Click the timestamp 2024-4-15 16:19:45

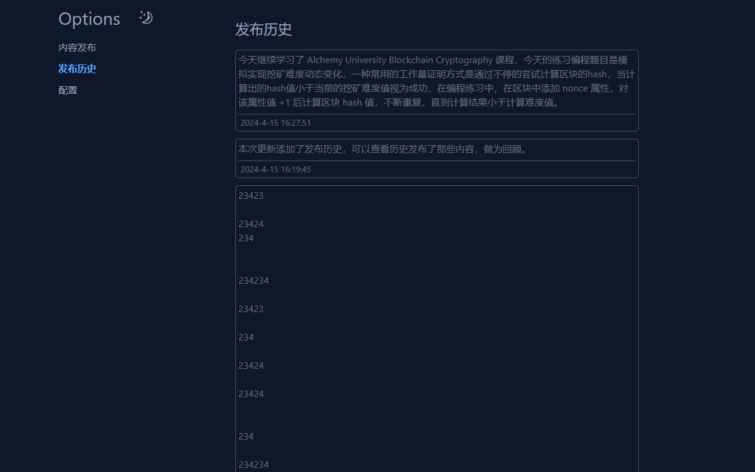pos(275,169)
